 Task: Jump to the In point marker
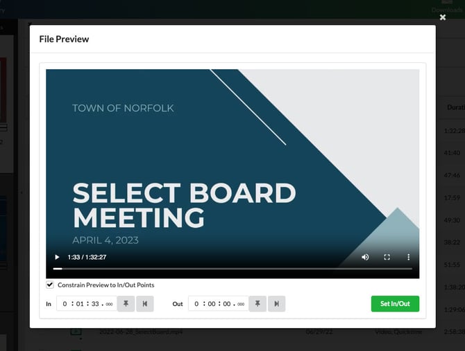[144, 304]
